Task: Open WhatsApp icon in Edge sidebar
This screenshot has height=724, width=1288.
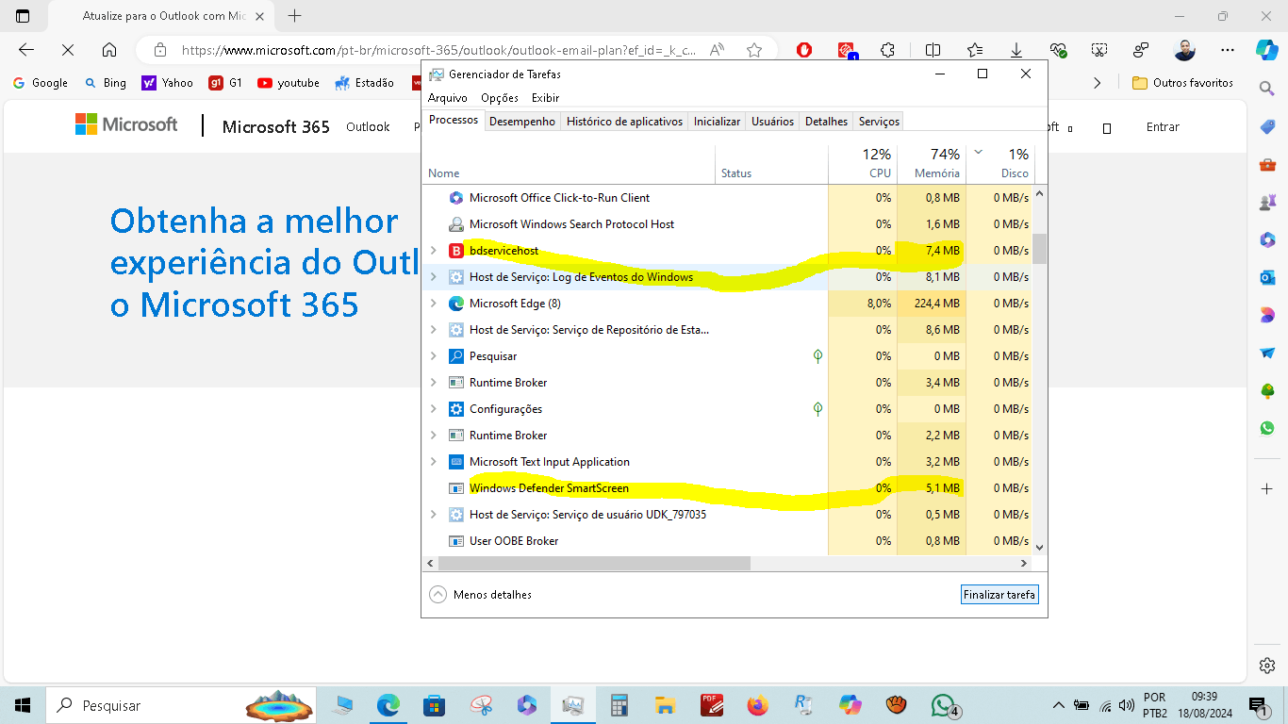Action: click(1267, 428)
